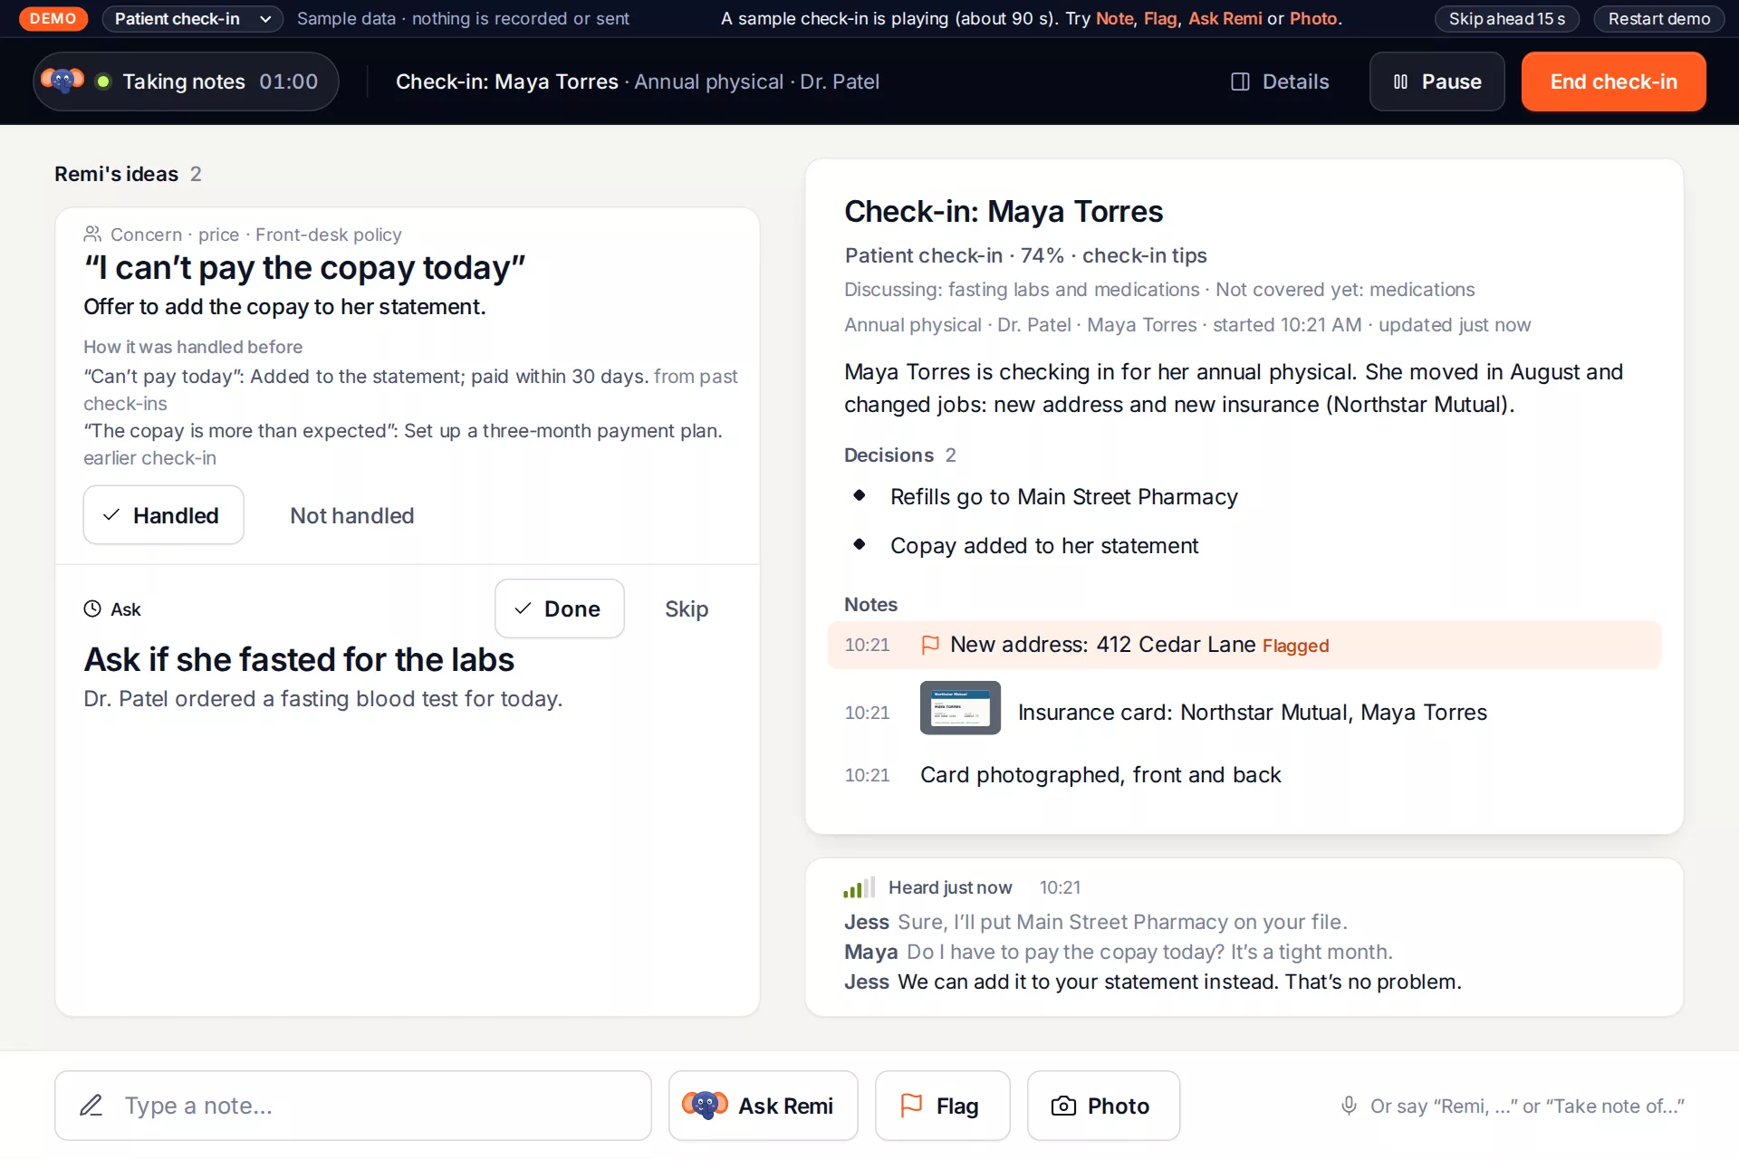The width and height of the screenshot is (1739, 1159).
Task: Click the orange Note link in banner
Action: point(1114,18)
